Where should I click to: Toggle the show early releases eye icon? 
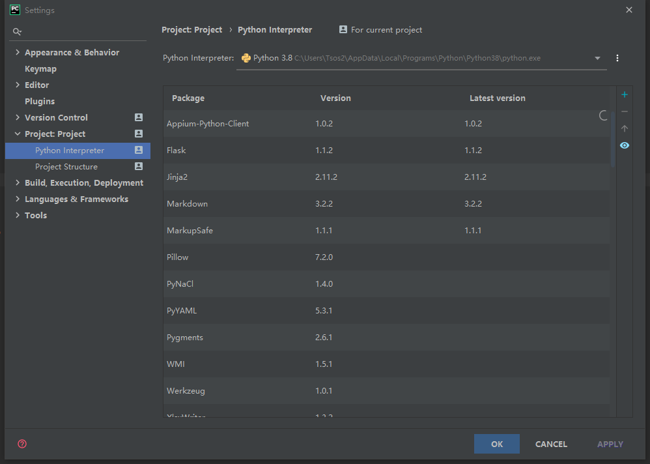(x=625, y=145)
